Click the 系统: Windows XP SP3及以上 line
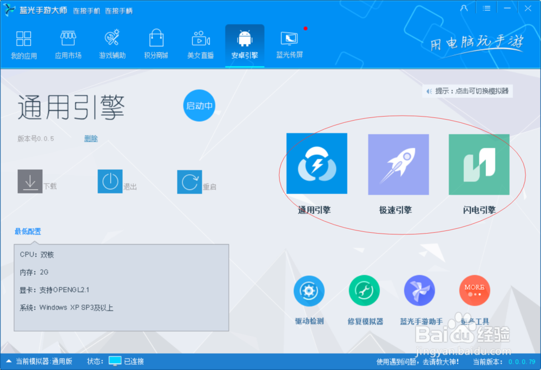Image resolution: width=541 pixels, height=370 pixels. (x=67, y=307)
